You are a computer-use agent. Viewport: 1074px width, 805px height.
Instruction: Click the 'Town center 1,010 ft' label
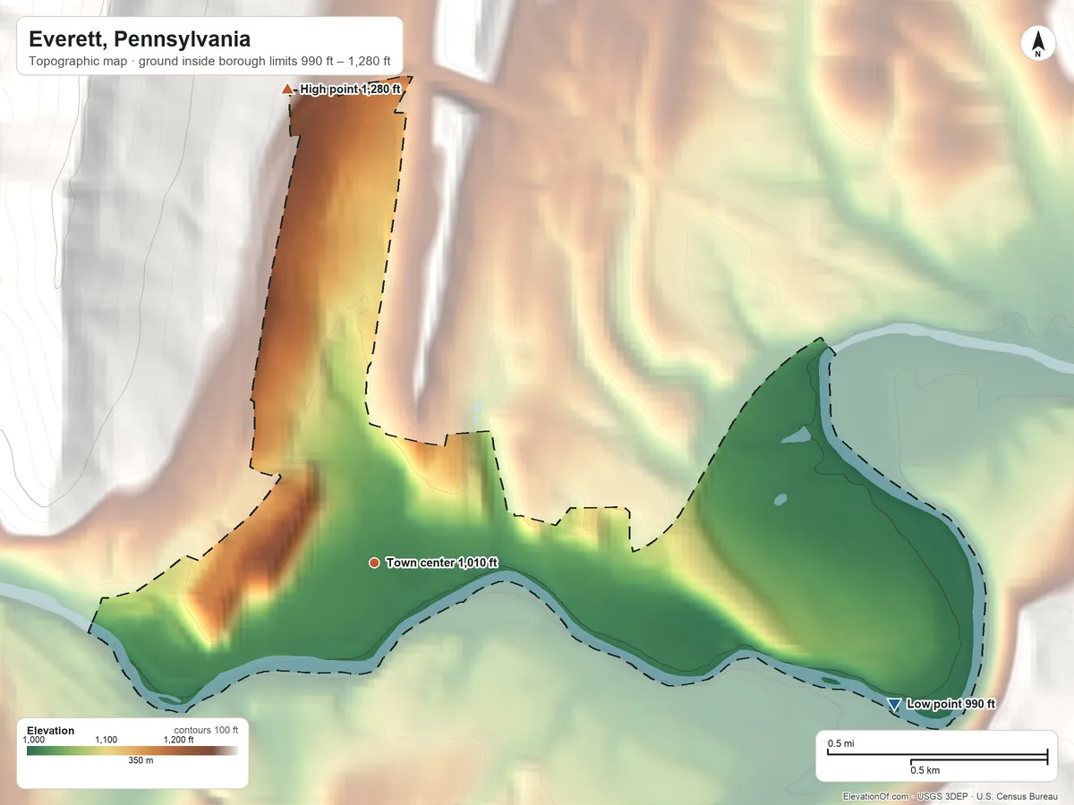441,563
